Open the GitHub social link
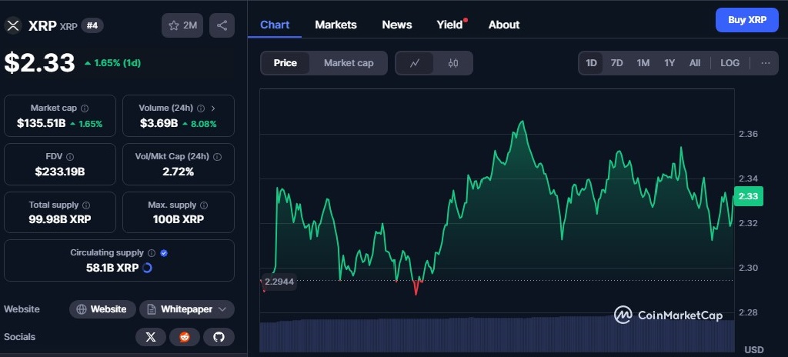The height and width of the screenshot is (357, 788). (x=219, y=337)
